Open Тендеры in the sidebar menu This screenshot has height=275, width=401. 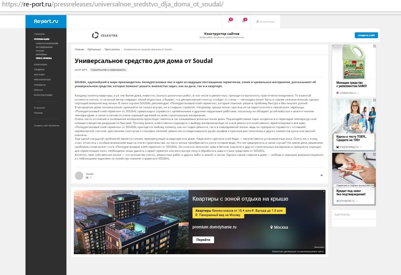pyautogui.click(x=39, y=69)
